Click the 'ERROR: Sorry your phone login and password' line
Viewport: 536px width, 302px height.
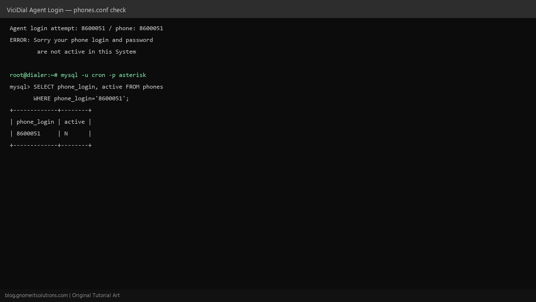pos(81,40)
